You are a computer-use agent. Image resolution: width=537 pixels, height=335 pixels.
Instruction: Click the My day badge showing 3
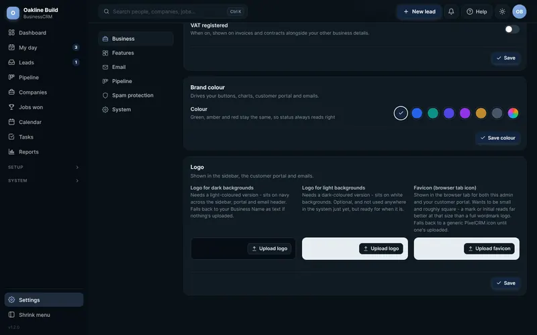pos(76,48)
